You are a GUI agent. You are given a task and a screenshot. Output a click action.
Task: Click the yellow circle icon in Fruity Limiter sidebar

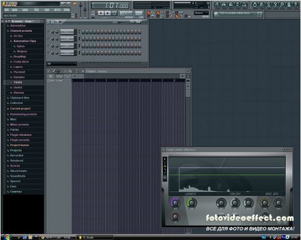pos(165,166)
